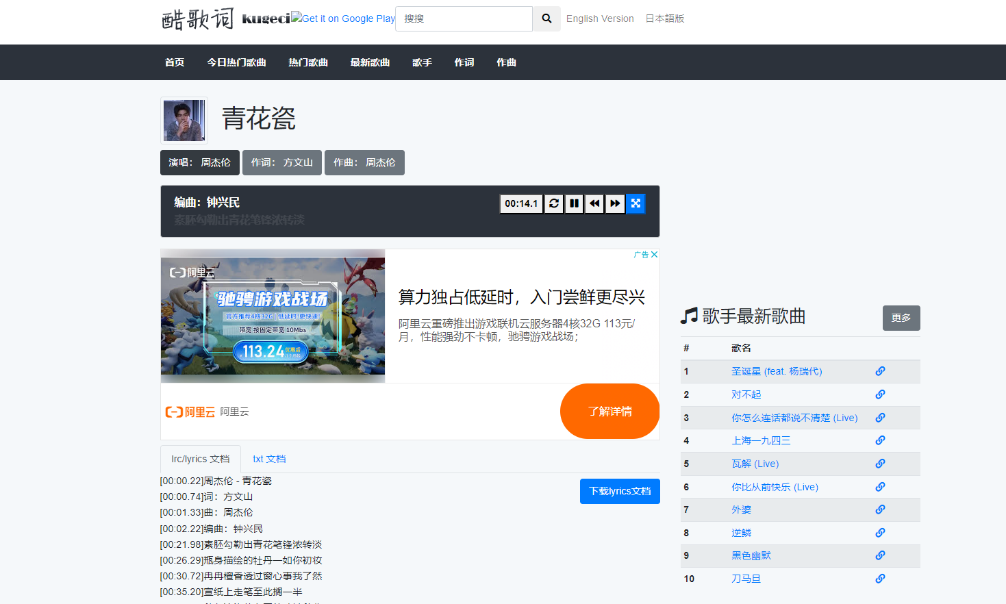Click the link icon for 上海一九四三
The height and width of the screenshot is (604, 1006).
[x=880, y=440]
